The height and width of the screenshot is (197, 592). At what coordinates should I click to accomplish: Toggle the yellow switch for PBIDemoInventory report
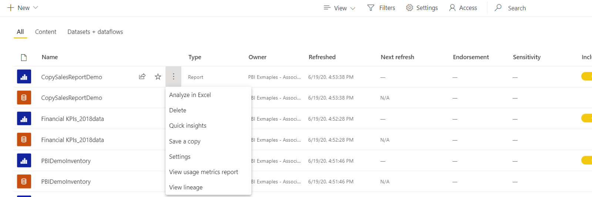pos(586,160)
